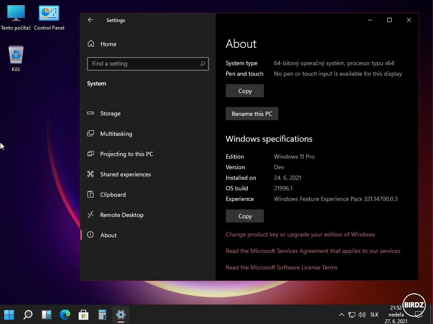433x324 pixels.
Task: Click the Windows 11 Pro edition value
Action: click(x=294, y=157)
